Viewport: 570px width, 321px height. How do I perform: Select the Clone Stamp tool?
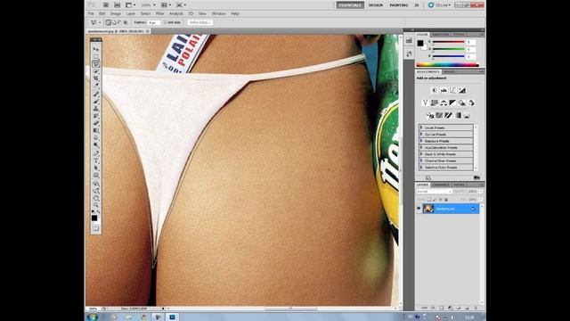coord(96,108)
